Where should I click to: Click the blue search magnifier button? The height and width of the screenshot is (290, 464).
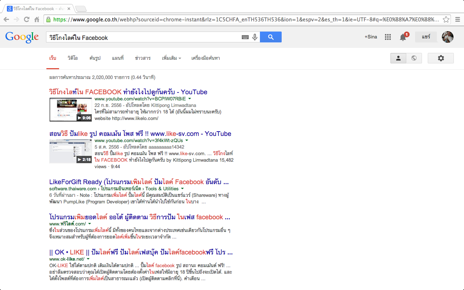pyautogui.click(x=271, y=37)
